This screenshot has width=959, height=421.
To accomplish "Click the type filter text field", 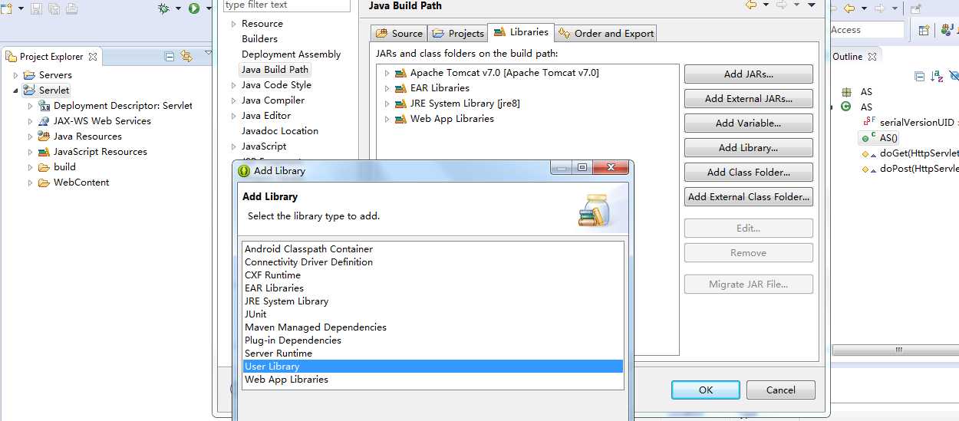I will point(286,5).
